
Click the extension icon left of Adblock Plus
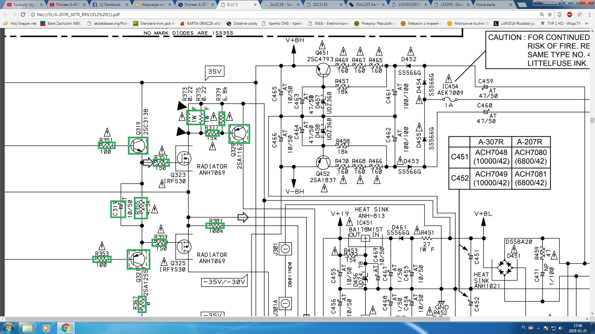pos(560,15)
